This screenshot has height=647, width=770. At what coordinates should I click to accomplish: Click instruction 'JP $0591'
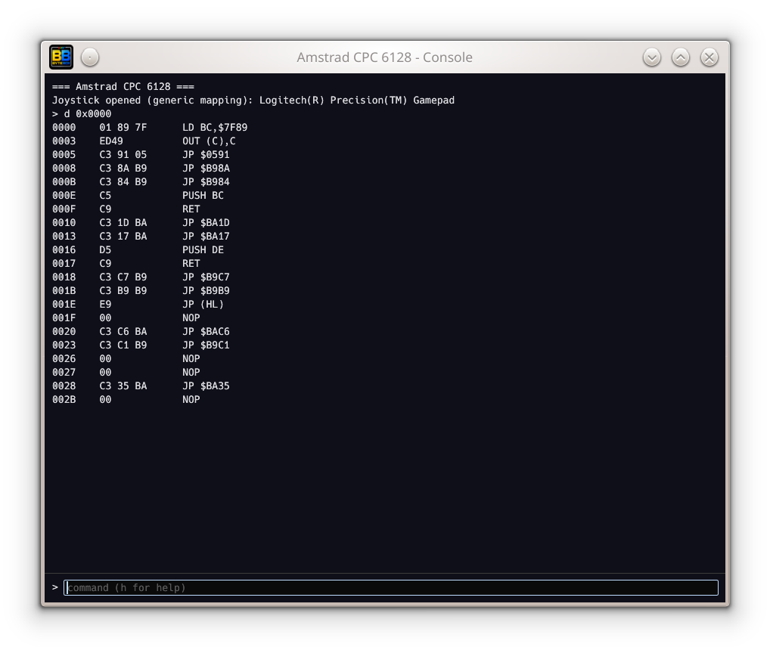[206, 155]
